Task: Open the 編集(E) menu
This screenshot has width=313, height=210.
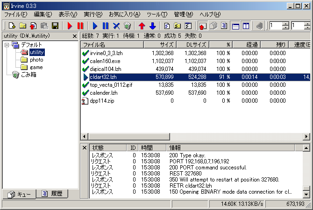Action: [x=43, y=14]
